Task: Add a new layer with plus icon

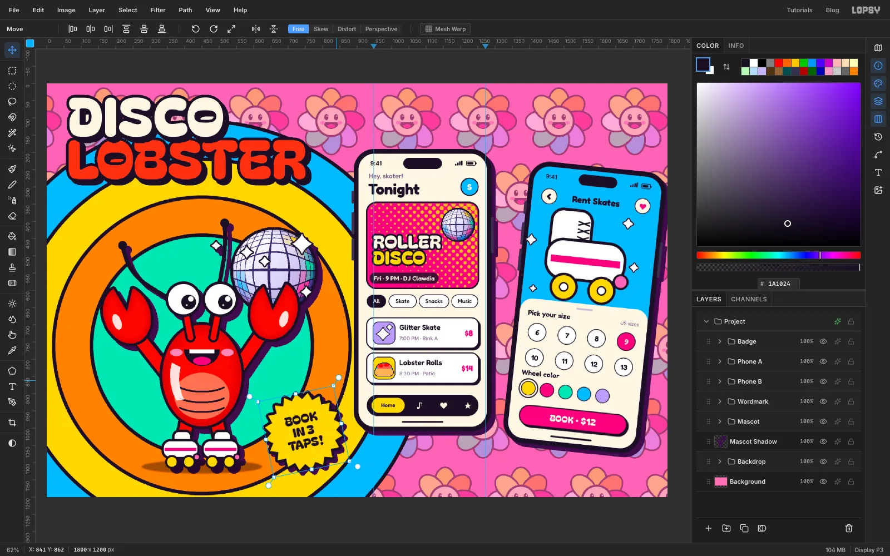Action: 709,528
